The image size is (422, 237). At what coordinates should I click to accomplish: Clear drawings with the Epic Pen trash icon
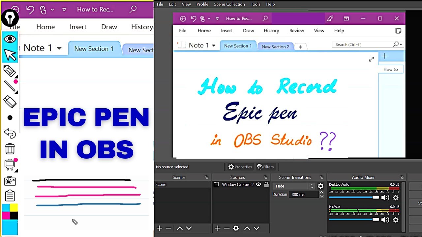pos(10,149)
